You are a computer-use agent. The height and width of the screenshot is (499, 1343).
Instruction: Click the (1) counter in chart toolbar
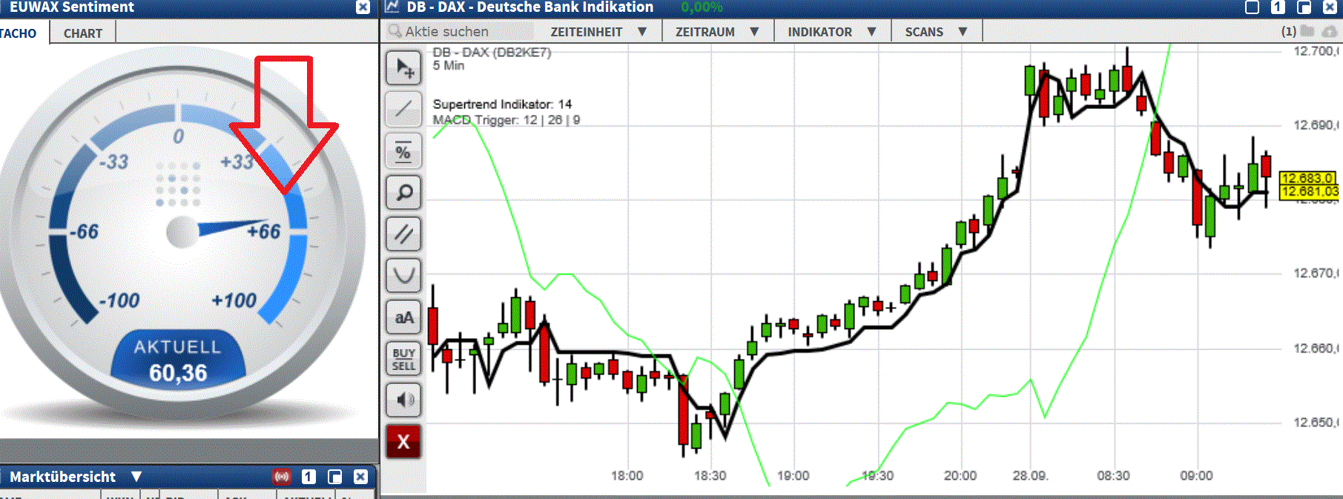1289,31
